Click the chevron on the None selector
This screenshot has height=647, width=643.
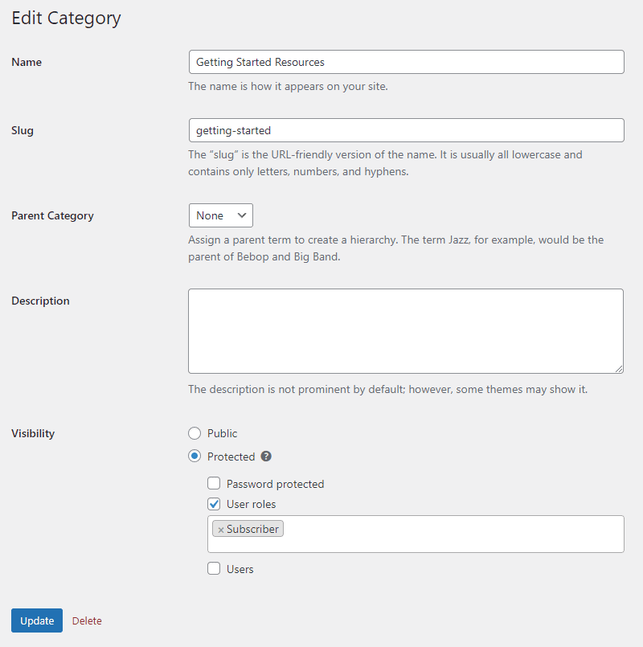point(243,215)
